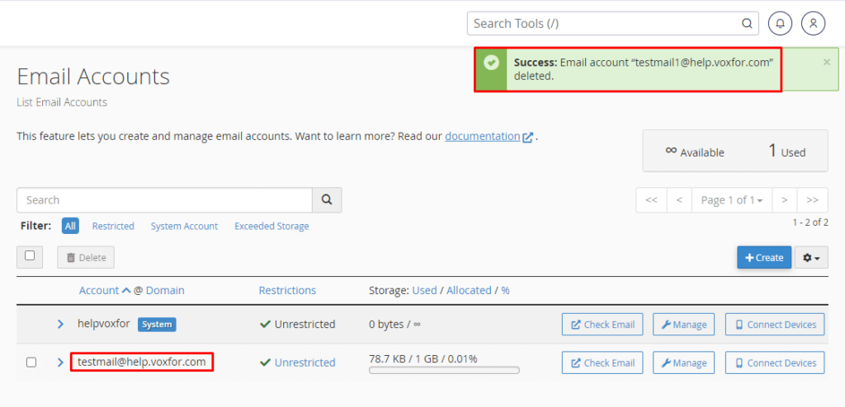Open the Page 1 of 1 dropdown
845x407 pixels.
(732, 199)
